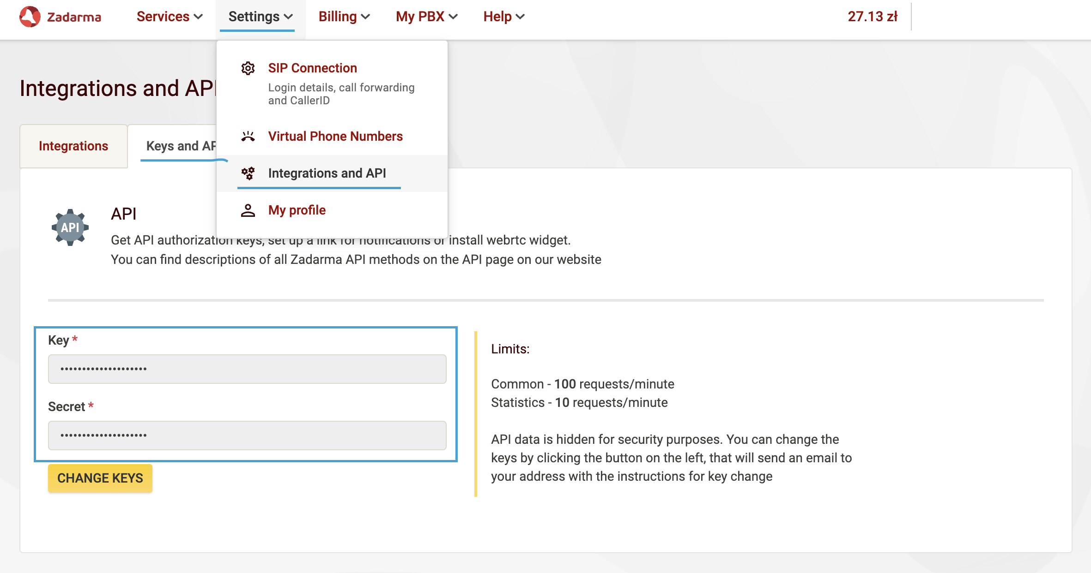Click the 27.13 zł balance link
The image size is (1091, 573).
click(x=872, y=17)
